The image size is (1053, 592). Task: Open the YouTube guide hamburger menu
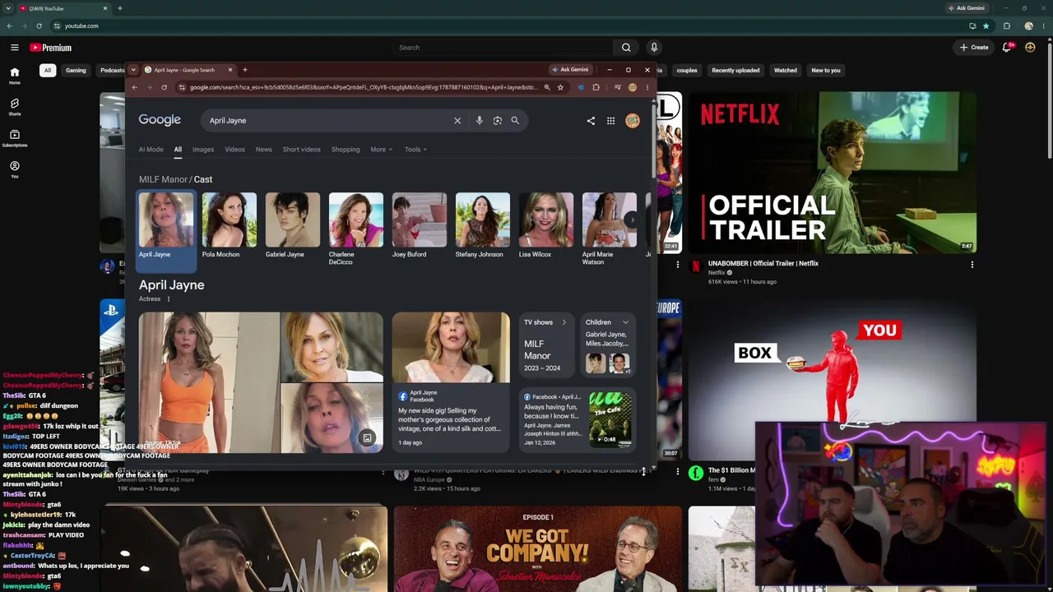14,48
